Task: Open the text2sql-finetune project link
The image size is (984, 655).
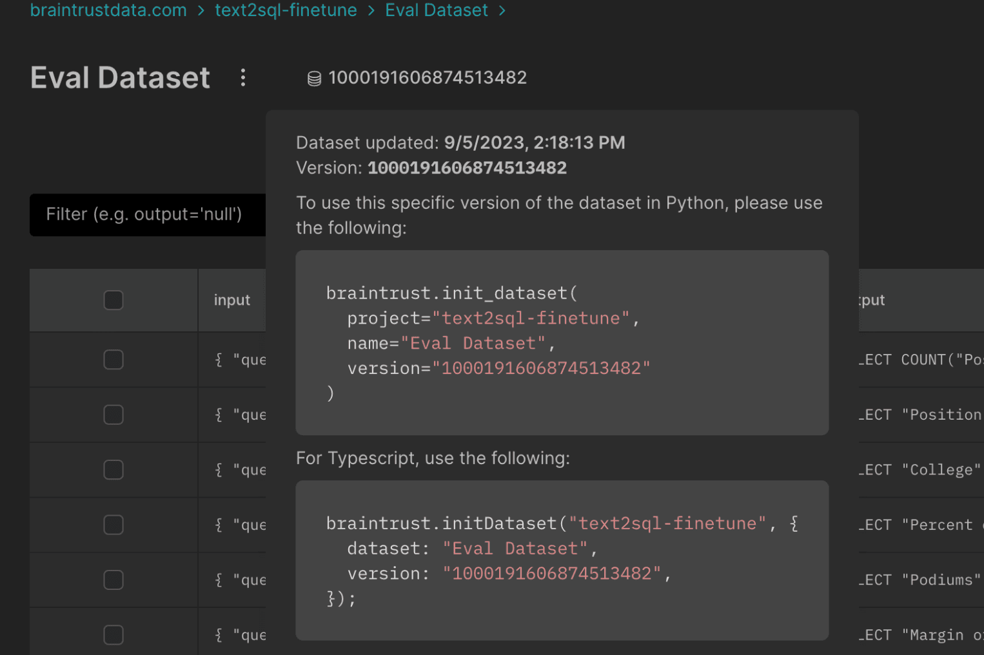Action: click(286, 10)
